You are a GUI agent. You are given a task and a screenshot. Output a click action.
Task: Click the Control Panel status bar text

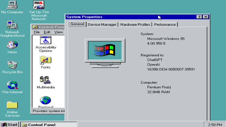49,111
